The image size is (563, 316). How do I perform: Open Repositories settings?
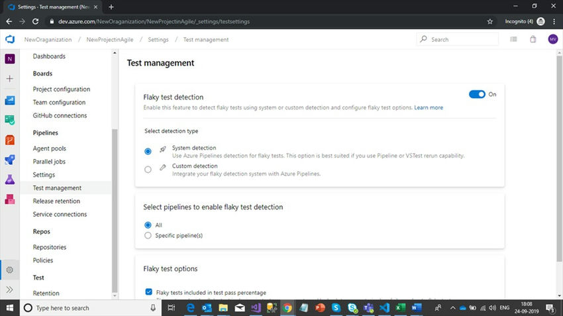click(50, 247)
